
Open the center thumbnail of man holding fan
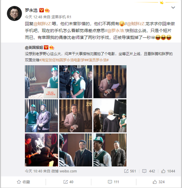pos(76,116)
